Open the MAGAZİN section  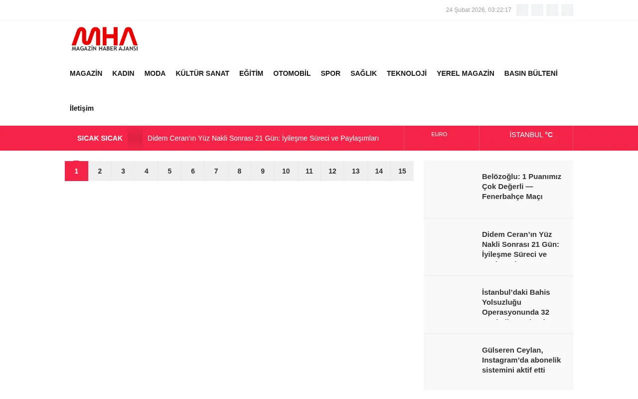(x=86, y=73)
